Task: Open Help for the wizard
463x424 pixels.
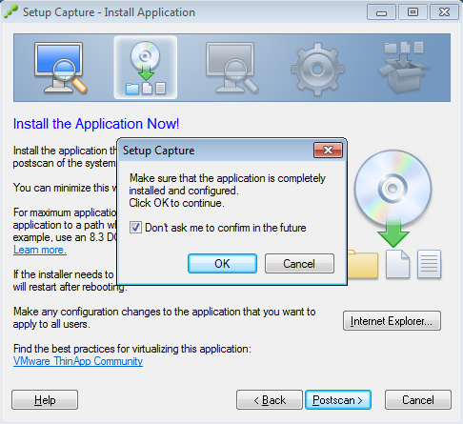Action: pos(45,400)
